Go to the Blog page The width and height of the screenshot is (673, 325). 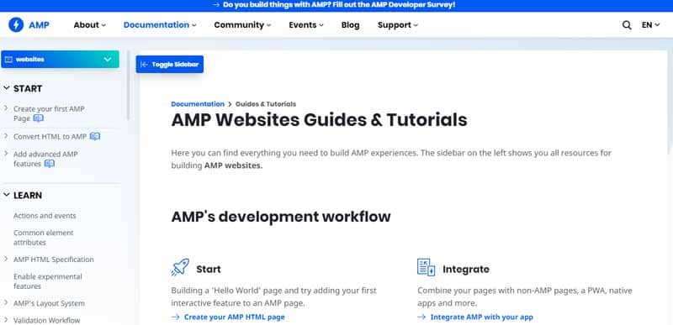[350, 25]
